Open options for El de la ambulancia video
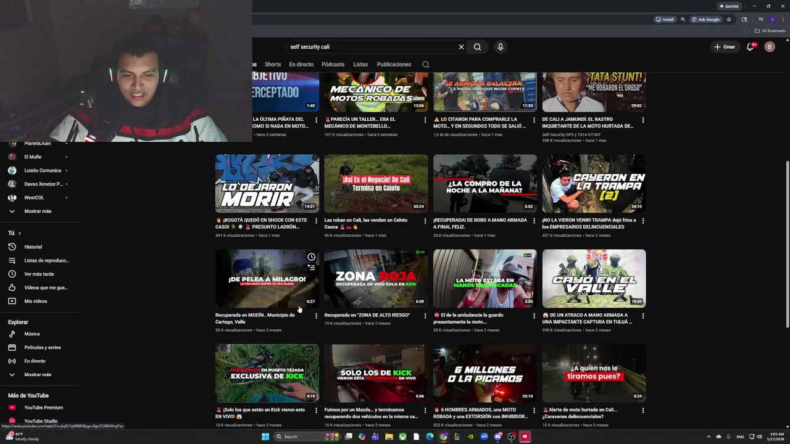This screenshot has height=444, width=790. 534,316
